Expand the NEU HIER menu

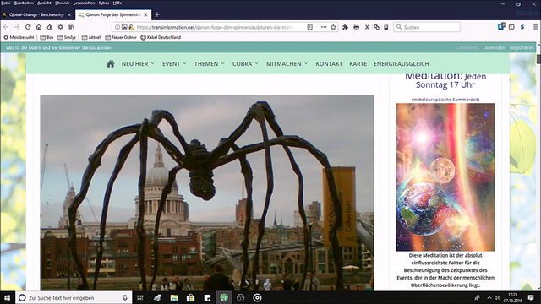pos(138,64)
